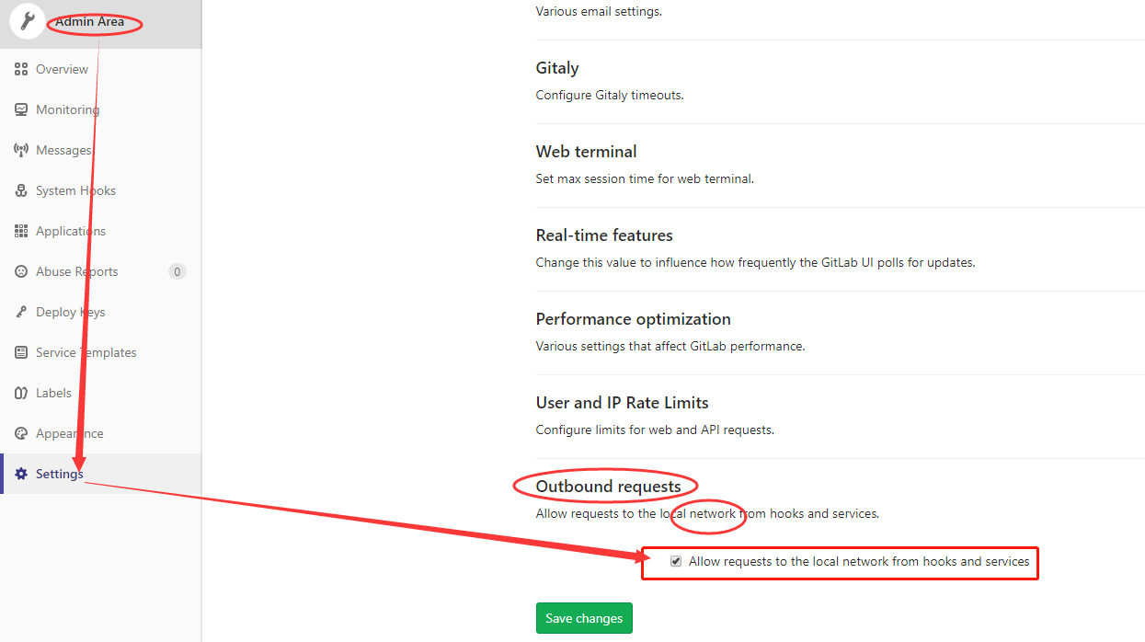The width and height of the screenshot is (1145, 642).
Task: Expand User and IP Rate Limits section
Action: pos(623,403)
